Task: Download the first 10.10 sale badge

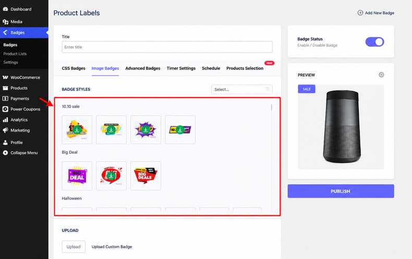Action: point(77,129)
